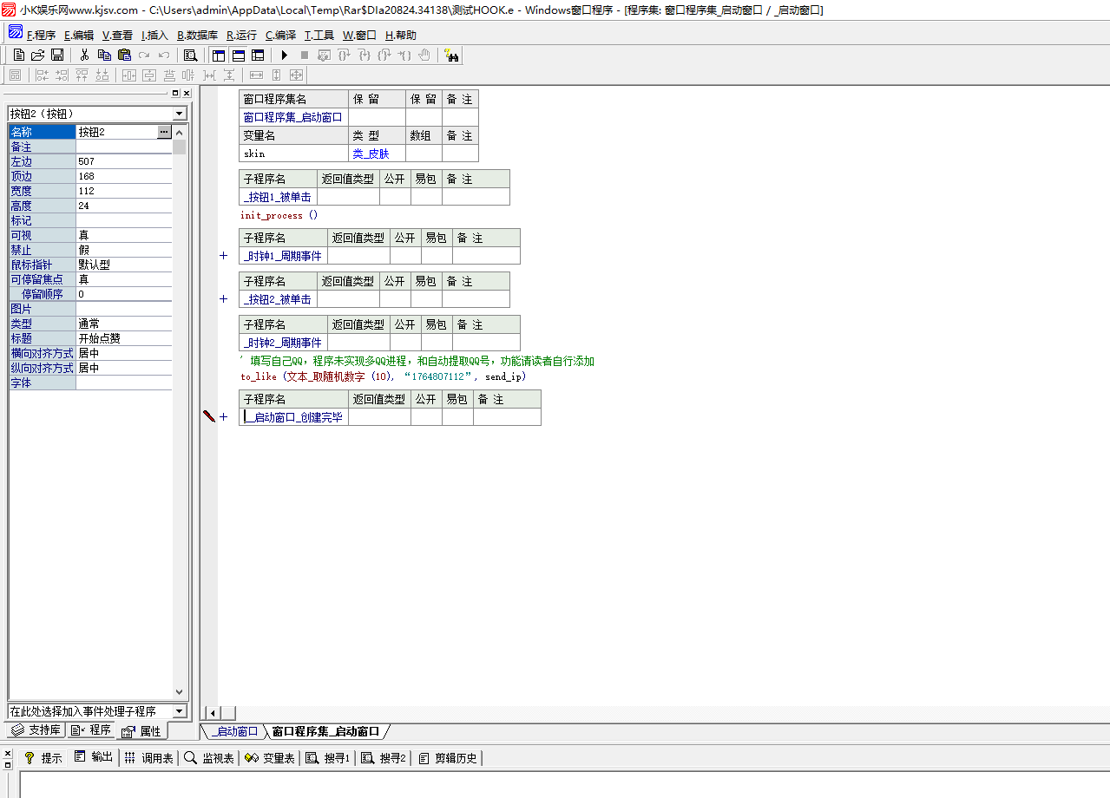Click the 支持库 stacked books icon
The image size is (1110, 798).
point(17,730)
